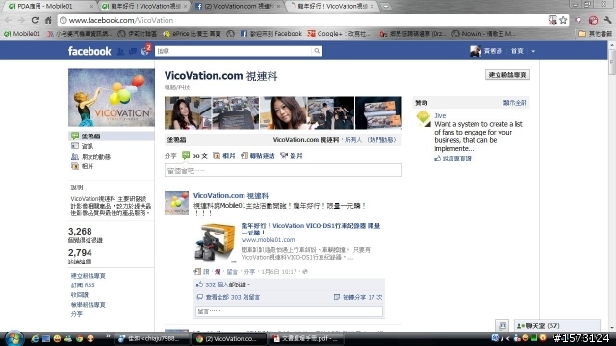The width and height of the screenshot is (616, 346).
Task: Open account dropdown arrow in Facebook header
Action: [x=533, y=51]
